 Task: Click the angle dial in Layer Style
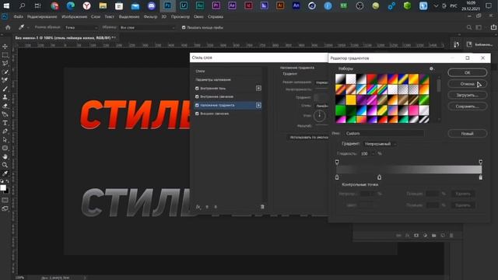point(319,116)
